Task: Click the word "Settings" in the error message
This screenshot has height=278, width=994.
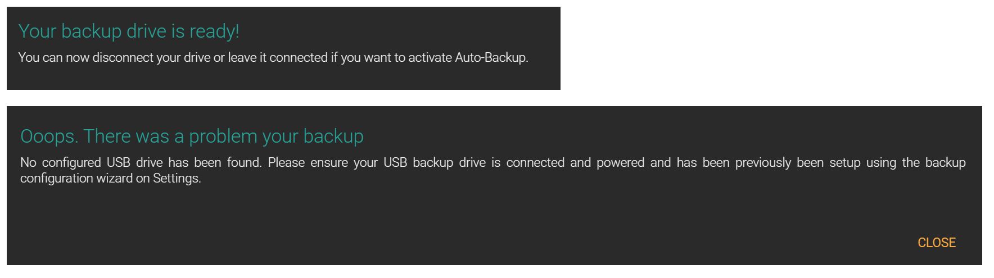Action: (176, 179)
